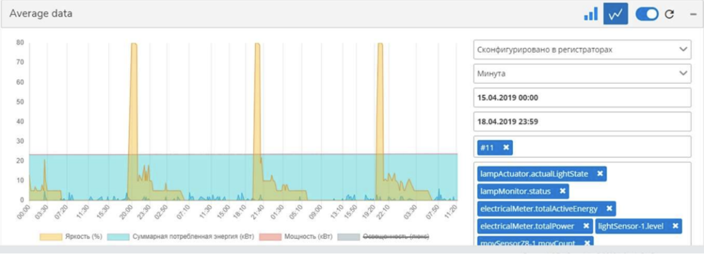Remove electricalMeter.totalPower tag
This screenshot has height=254, width=704.
pos(586,226)
